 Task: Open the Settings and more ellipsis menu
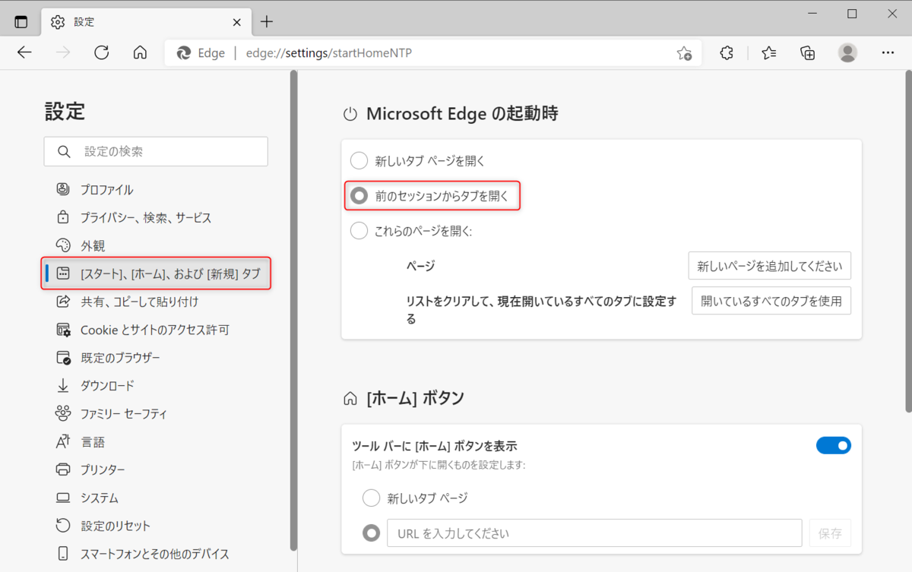tap(888, 52)
